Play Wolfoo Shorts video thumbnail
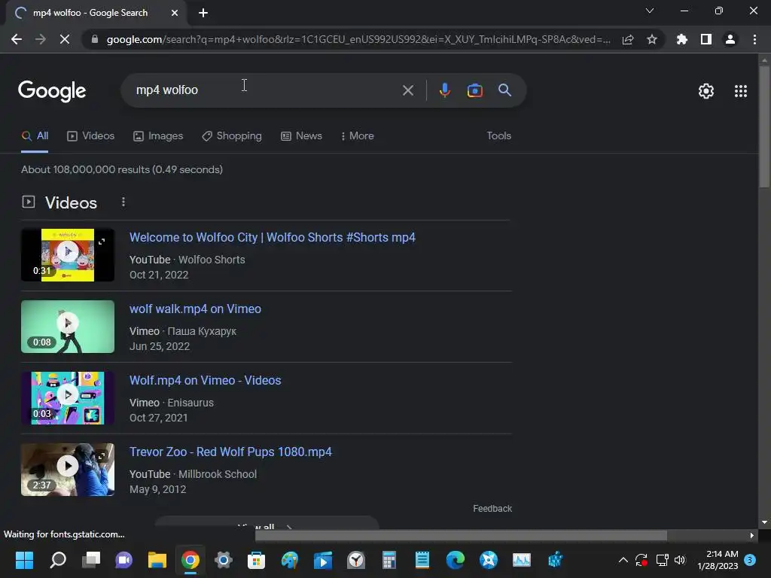The height and width of the screenshot is (578, 771). coord(68,255)
